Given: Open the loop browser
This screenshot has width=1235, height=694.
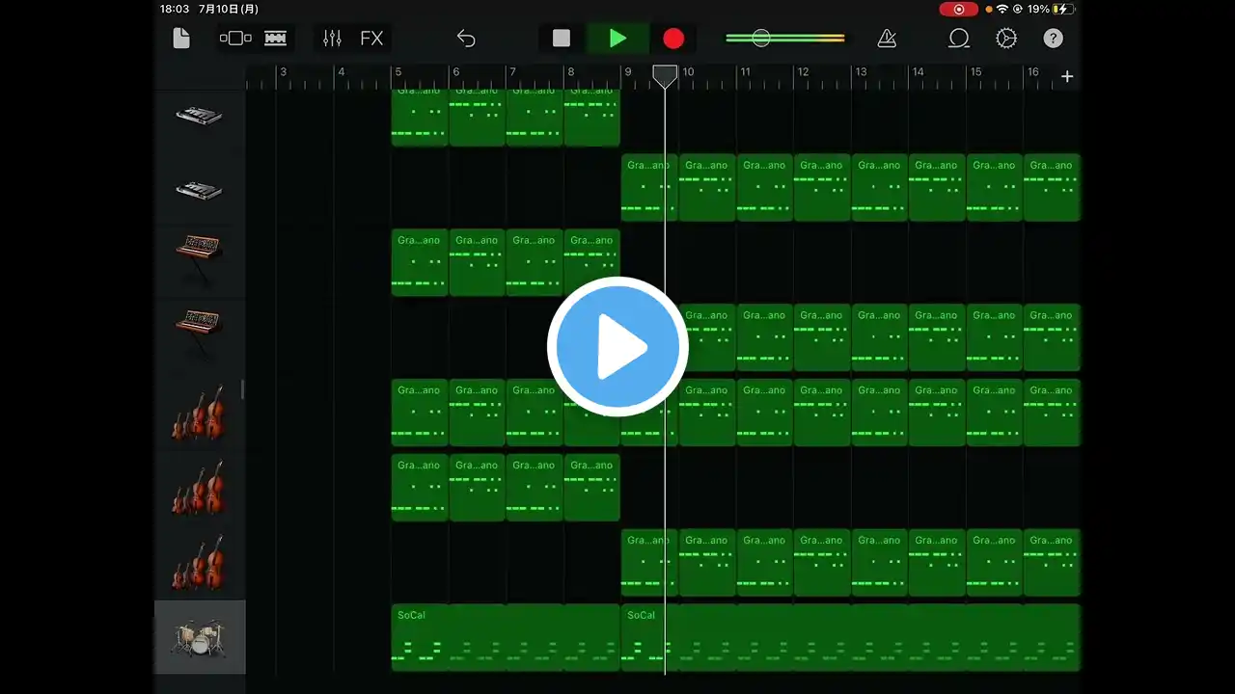Looking at the screenshot, I should point(959,39).
